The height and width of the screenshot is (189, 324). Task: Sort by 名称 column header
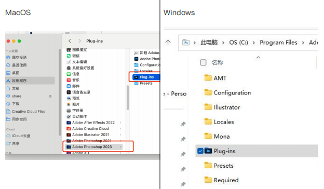(x=218, y=62)
